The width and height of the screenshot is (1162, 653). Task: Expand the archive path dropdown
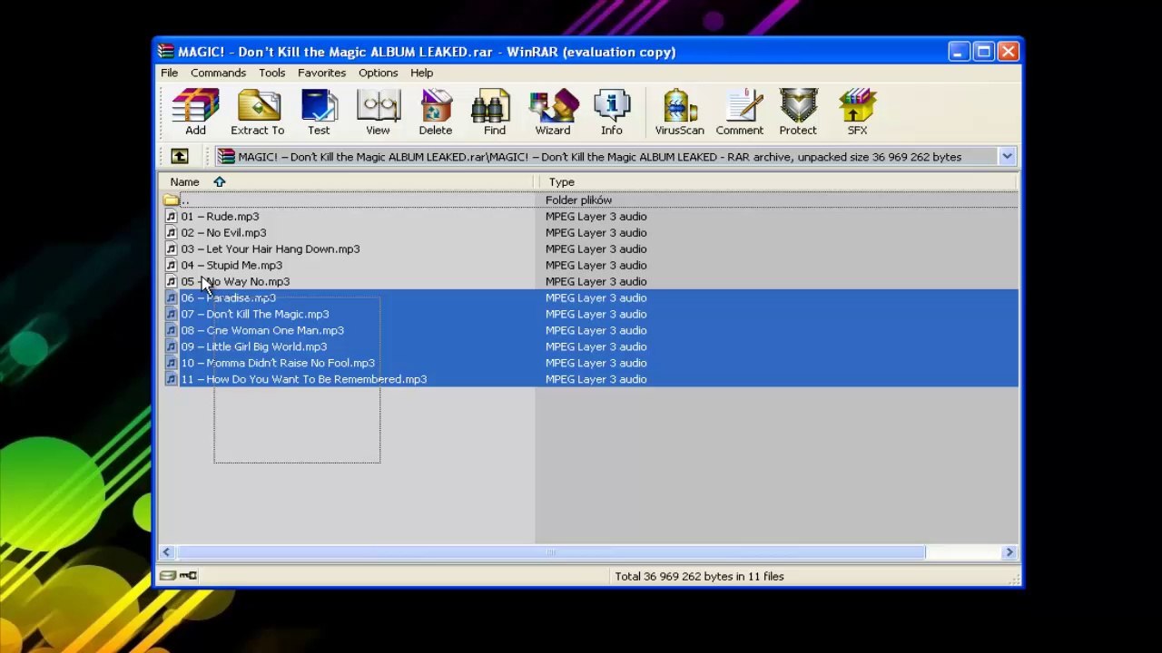pyautogui.click(x=1007, y=157)
